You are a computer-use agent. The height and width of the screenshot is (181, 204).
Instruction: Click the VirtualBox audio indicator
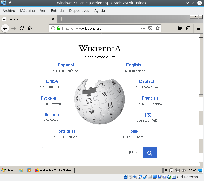point(135,177)
